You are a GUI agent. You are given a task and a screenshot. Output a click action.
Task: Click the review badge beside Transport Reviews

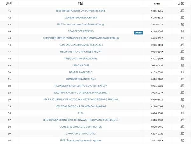[138, 33]
